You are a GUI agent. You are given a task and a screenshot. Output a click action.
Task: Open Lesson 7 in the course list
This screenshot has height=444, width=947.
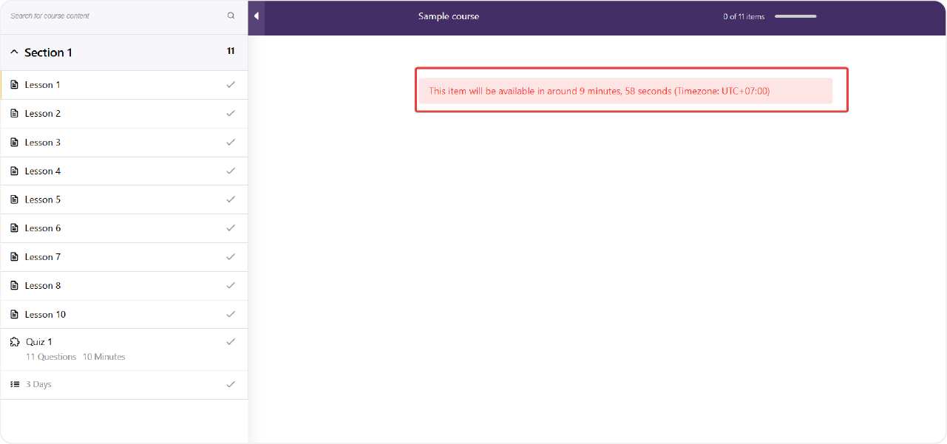click(x=43, y=257)
